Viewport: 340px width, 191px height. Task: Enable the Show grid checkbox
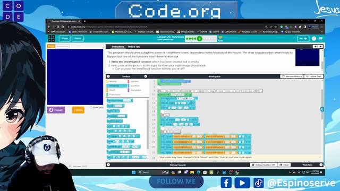coord(91,107)
